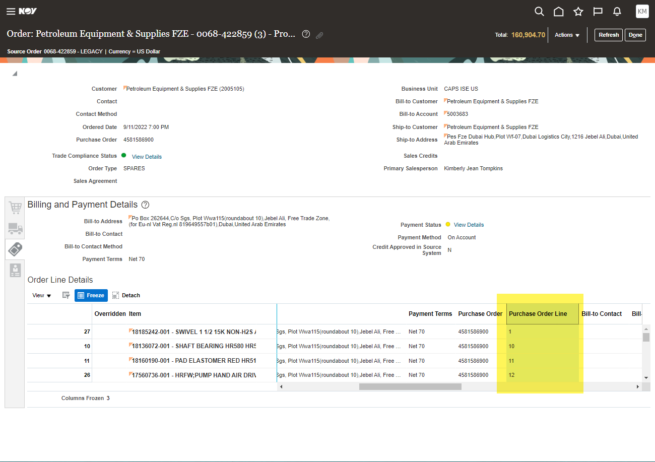
Task: Open the search magnifier icon
Action: tap(539, 11)
